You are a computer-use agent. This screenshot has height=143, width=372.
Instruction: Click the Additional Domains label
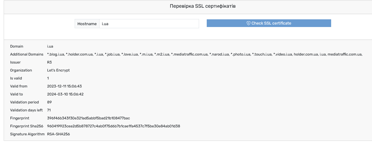[27, 54]
